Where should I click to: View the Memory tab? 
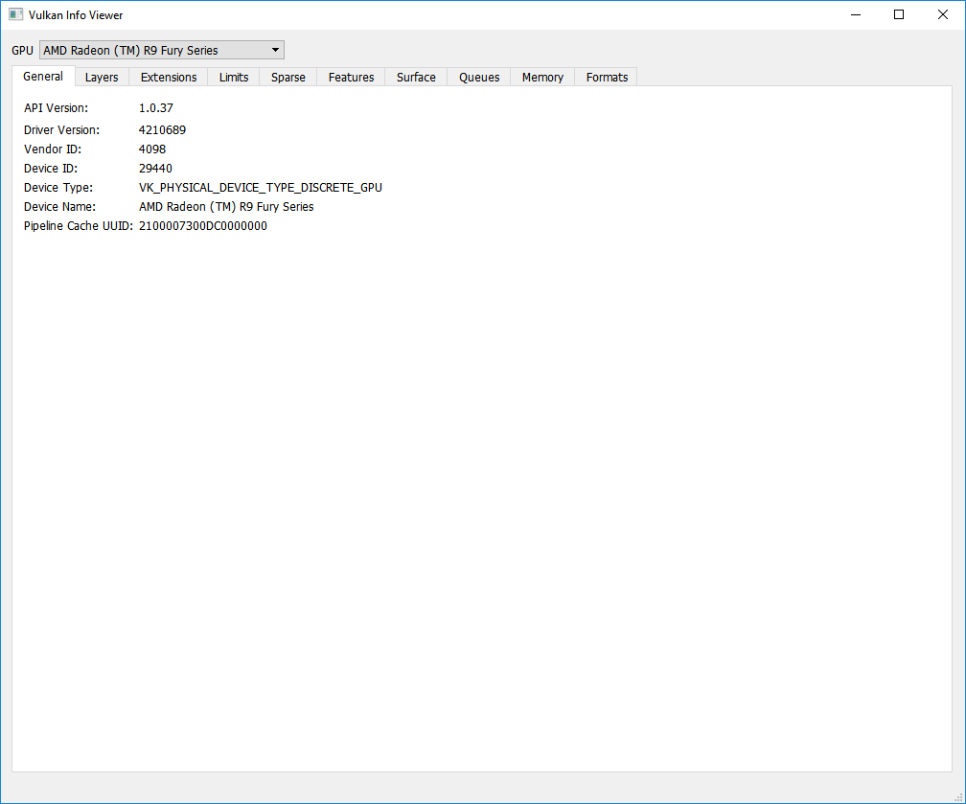542,77
